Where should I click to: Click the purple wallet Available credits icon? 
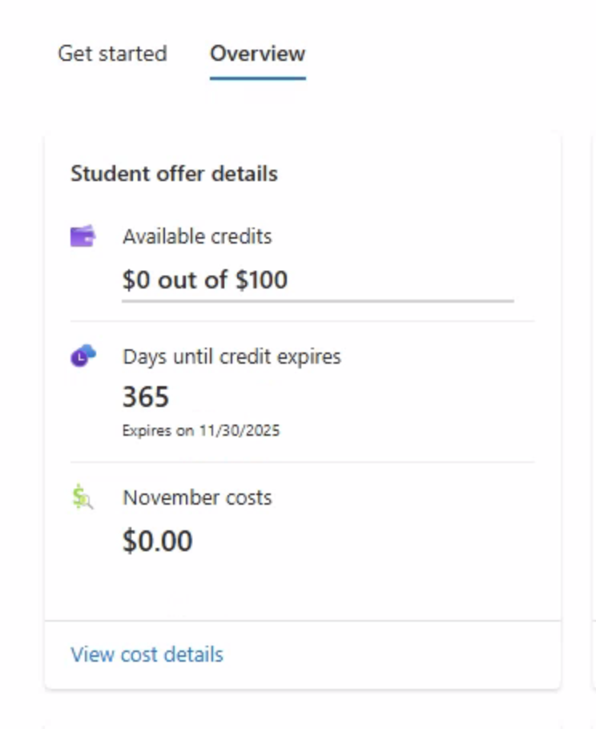tap(83, 236)
